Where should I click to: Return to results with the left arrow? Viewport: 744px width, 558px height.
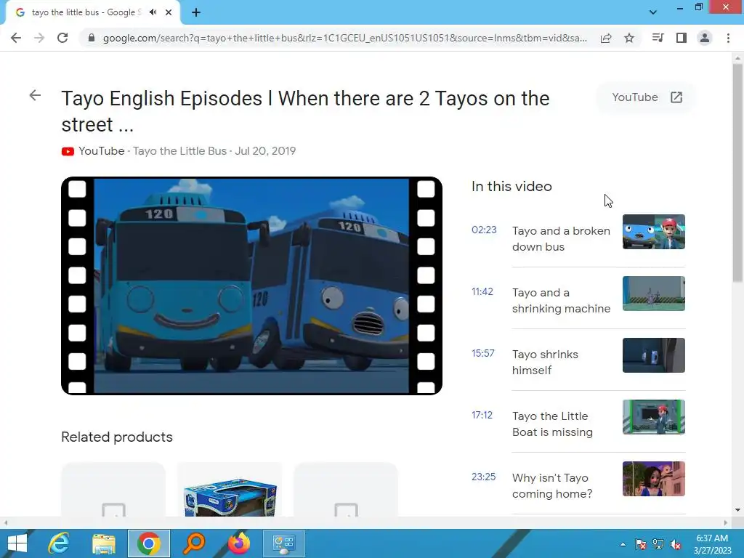(x=35, y=95)
